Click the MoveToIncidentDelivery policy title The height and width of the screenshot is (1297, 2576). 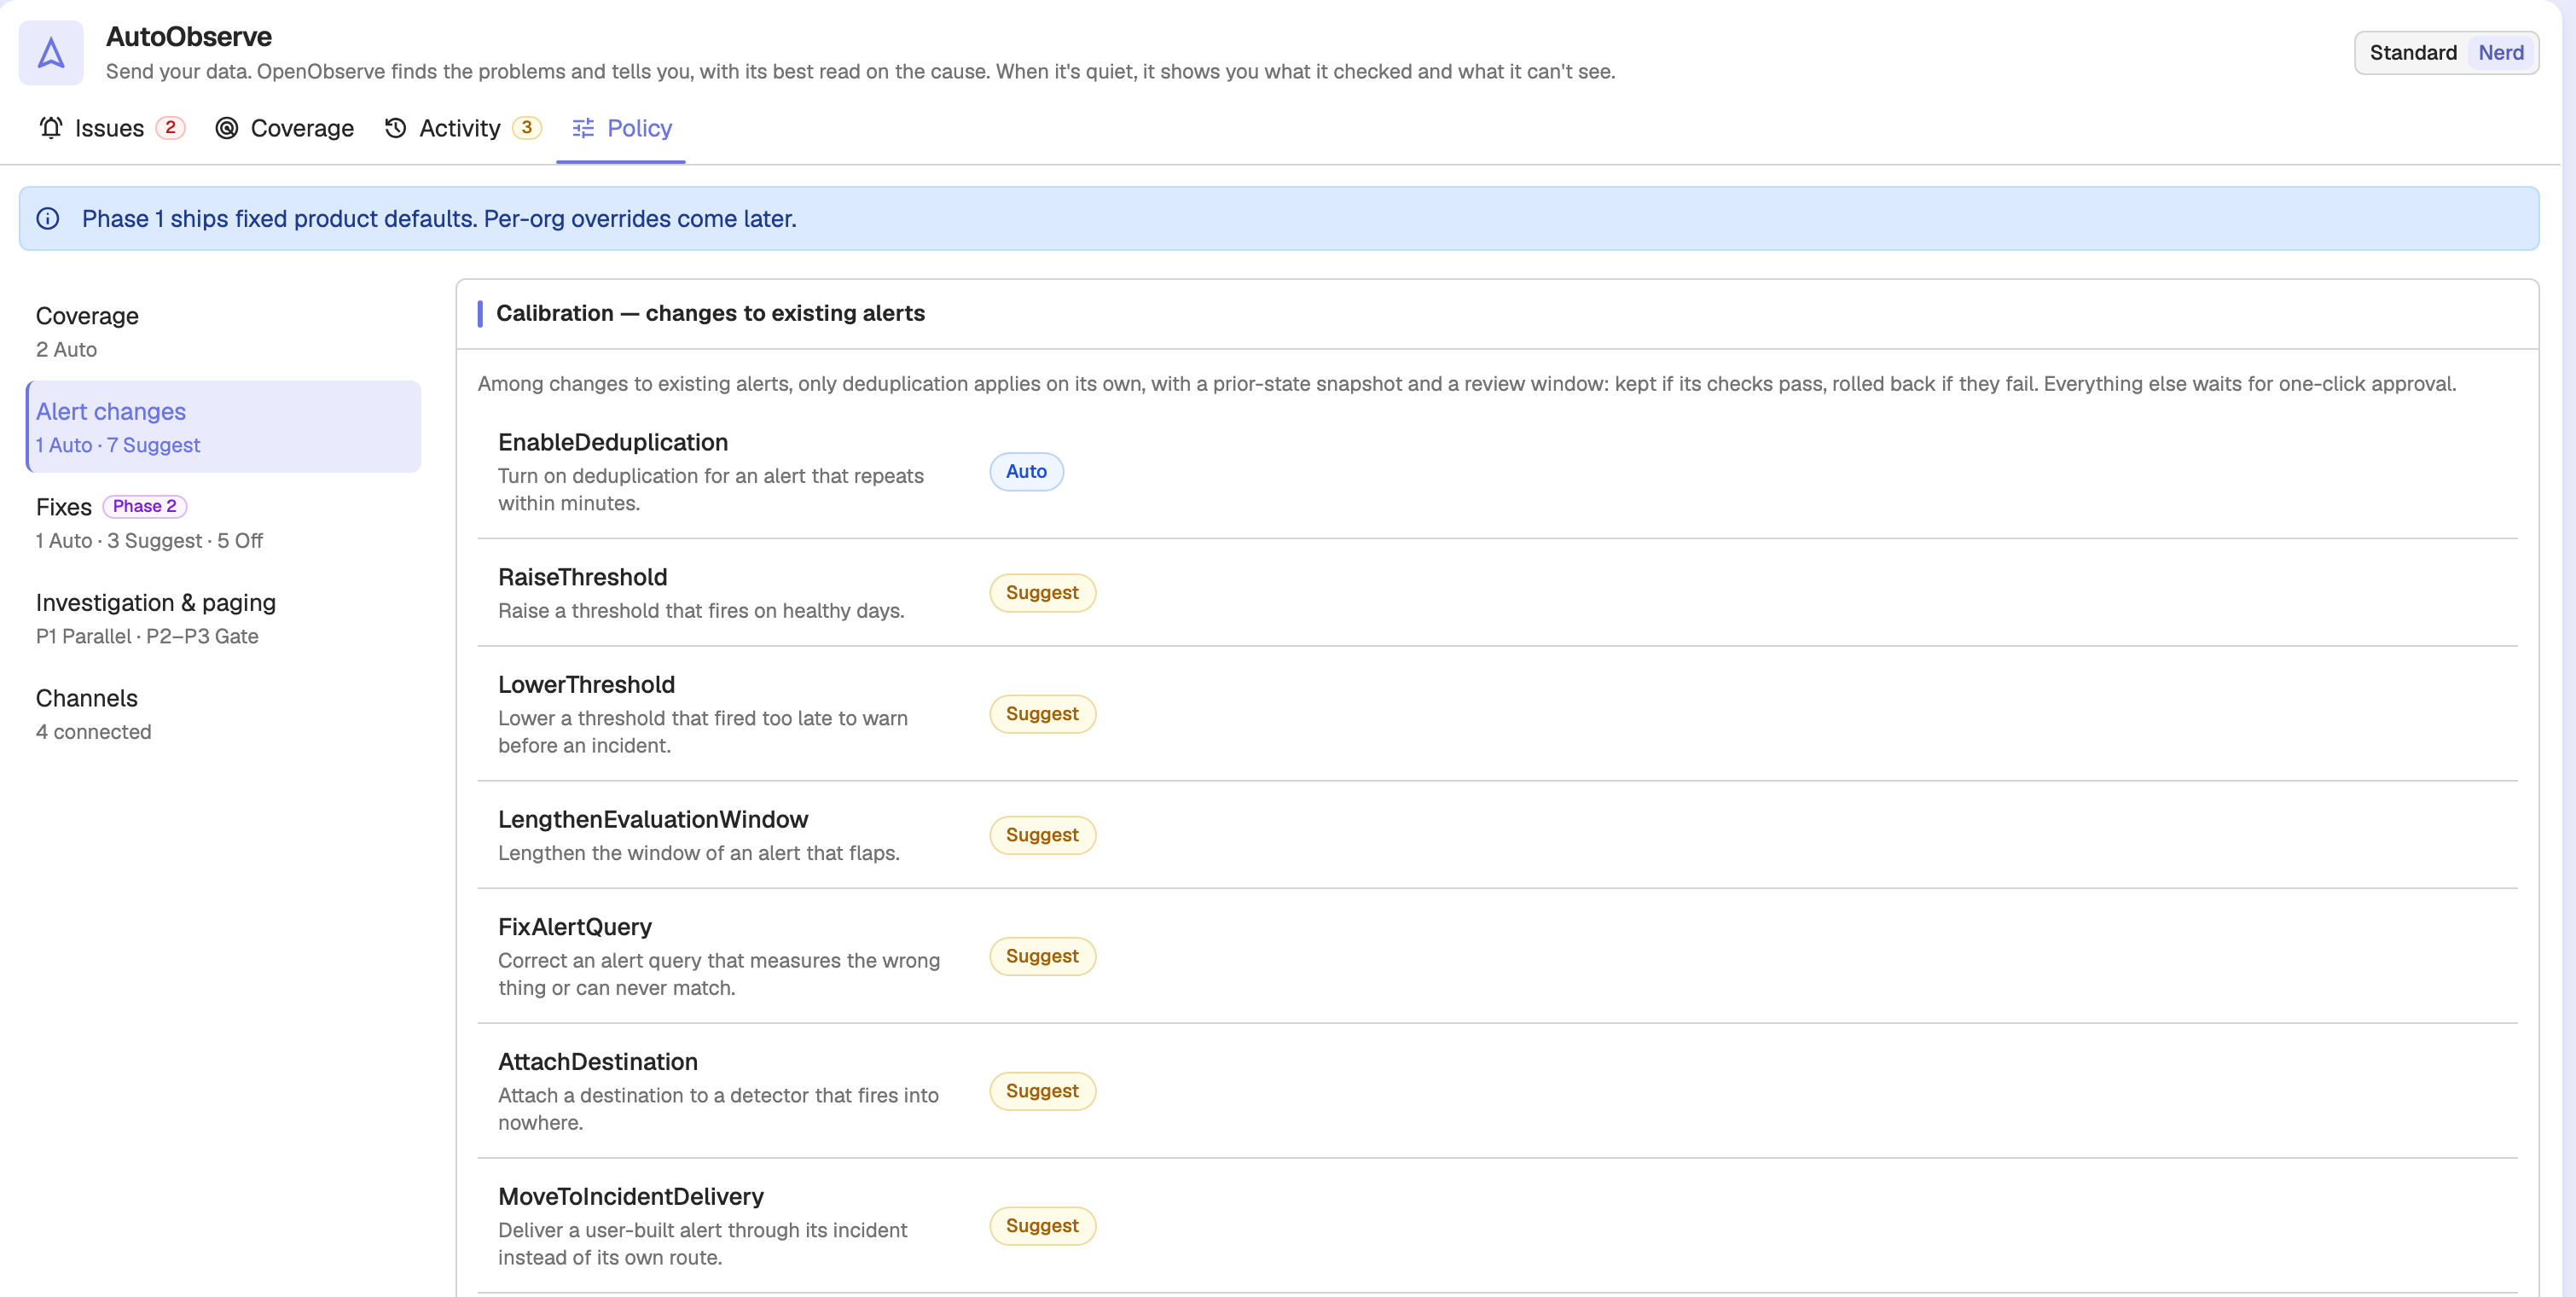point(631,1197)
